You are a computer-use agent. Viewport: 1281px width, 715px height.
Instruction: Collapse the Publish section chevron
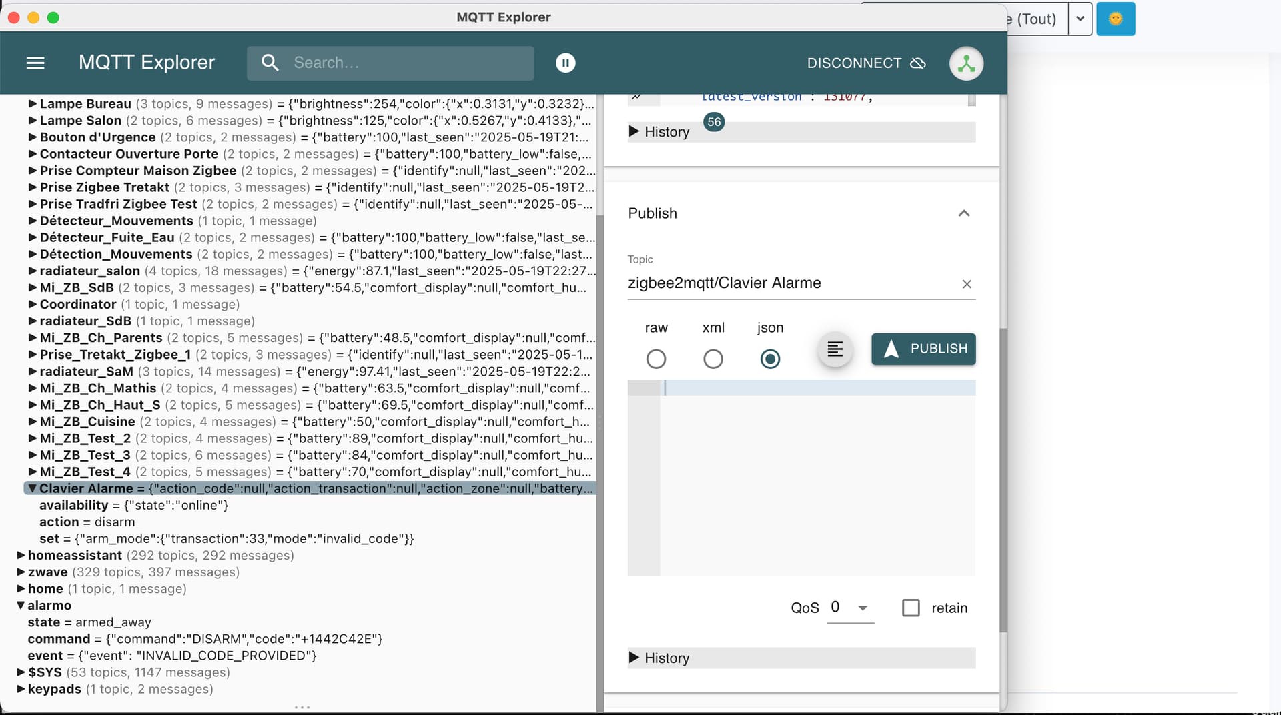point(963,213)
